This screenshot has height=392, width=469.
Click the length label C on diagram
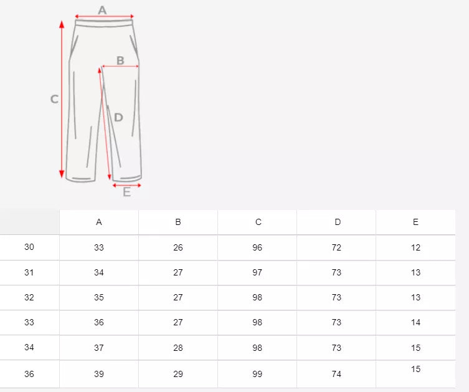54,99
